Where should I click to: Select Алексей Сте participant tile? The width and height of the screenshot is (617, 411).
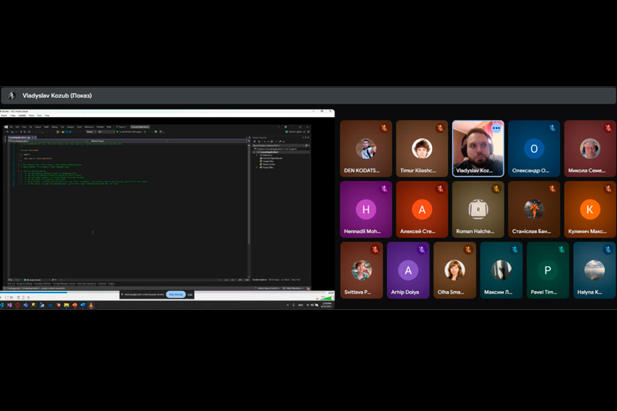tap(422, 209)
